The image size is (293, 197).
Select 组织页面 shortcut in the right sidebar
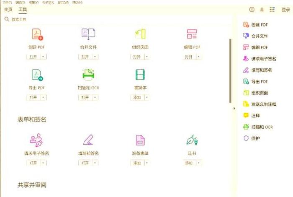[255, 93]
